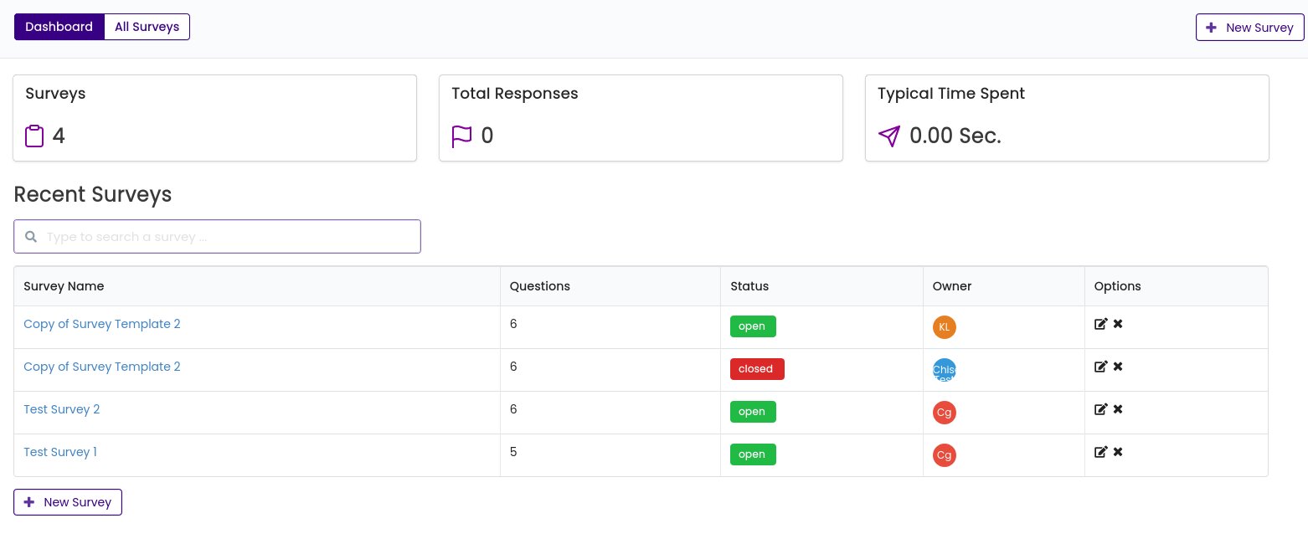The height and width of the screenshot is (539, 1308).
Task: Click New Survey button in the header
Action: [x=1249, y=28]
